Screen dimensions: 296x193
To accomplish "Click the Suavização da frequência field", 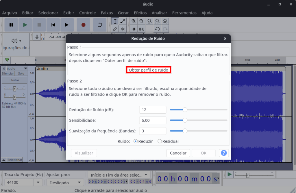I will (153, 131).
